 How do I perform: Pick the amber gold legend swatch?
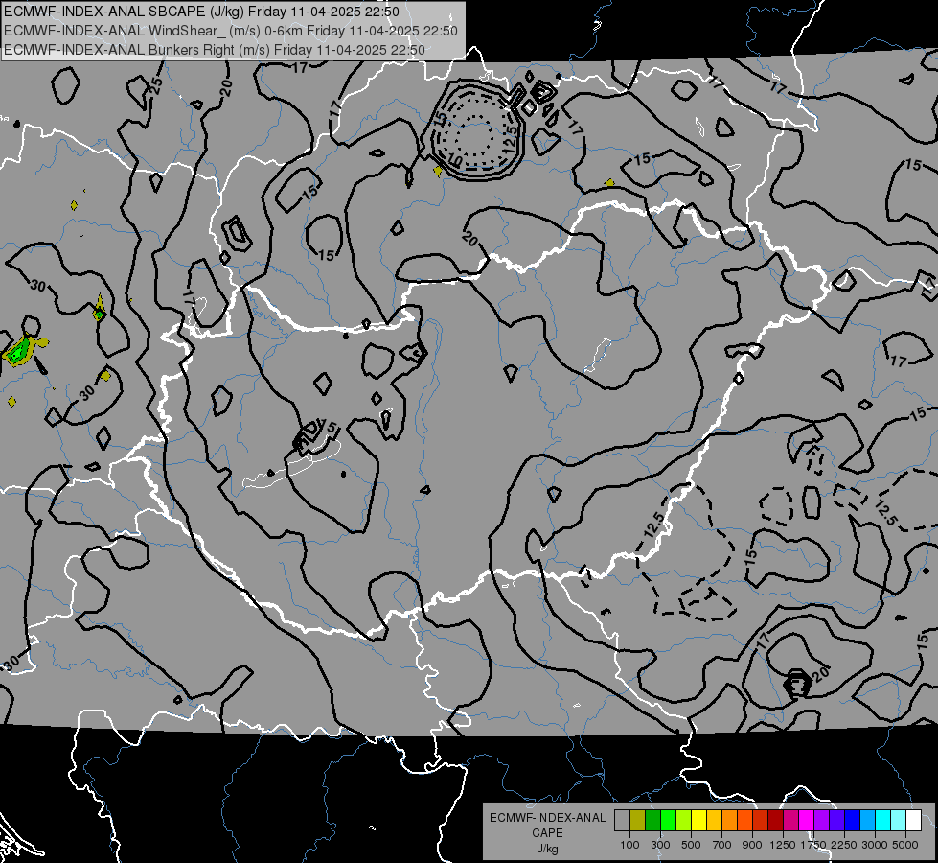(714, 820)
